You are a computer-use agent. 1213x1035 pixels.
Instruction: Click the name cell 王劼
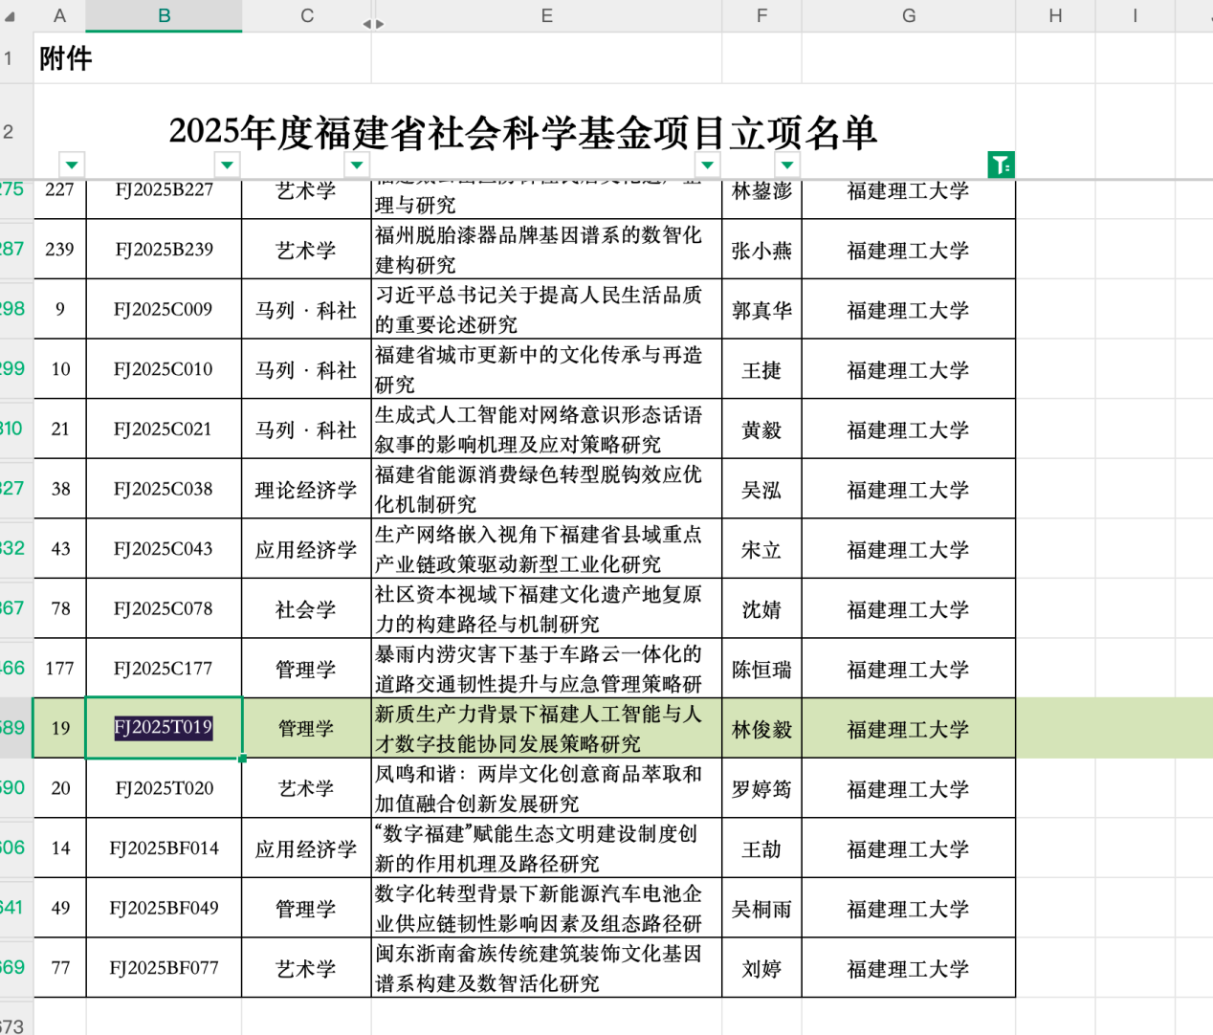click(761, 848)
